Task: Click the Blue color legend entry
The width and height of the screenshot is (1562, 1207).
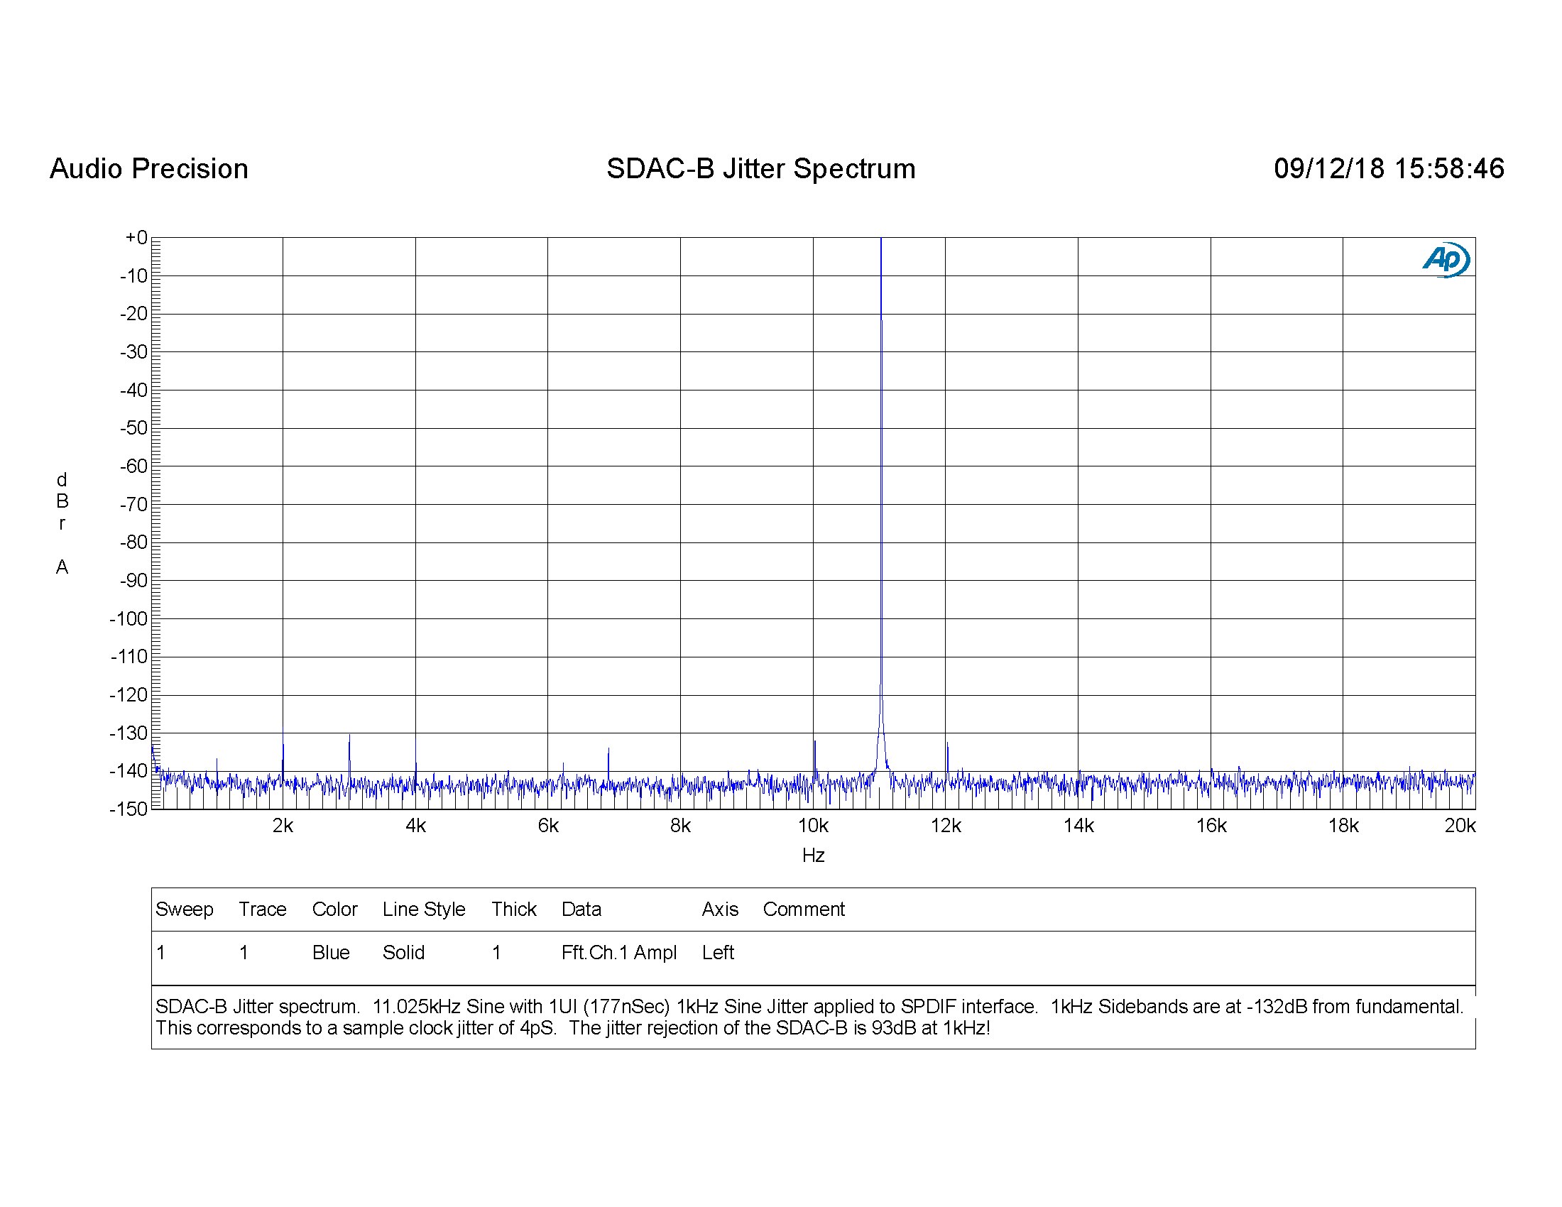Action: click(330, 952)
